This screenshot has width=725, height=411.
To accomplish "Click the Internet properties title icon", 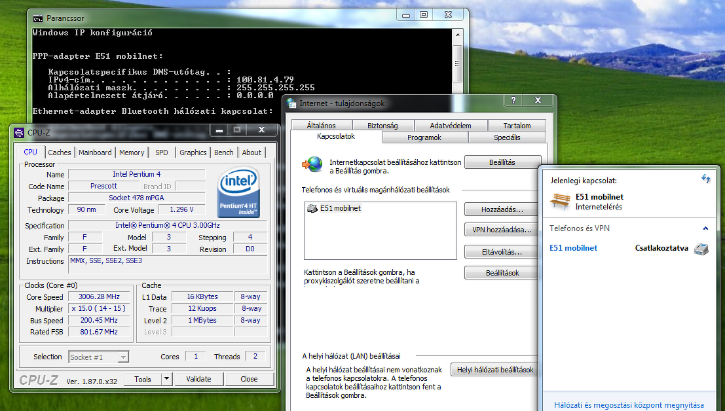I will pyautogui.click(x=291, y=103).
